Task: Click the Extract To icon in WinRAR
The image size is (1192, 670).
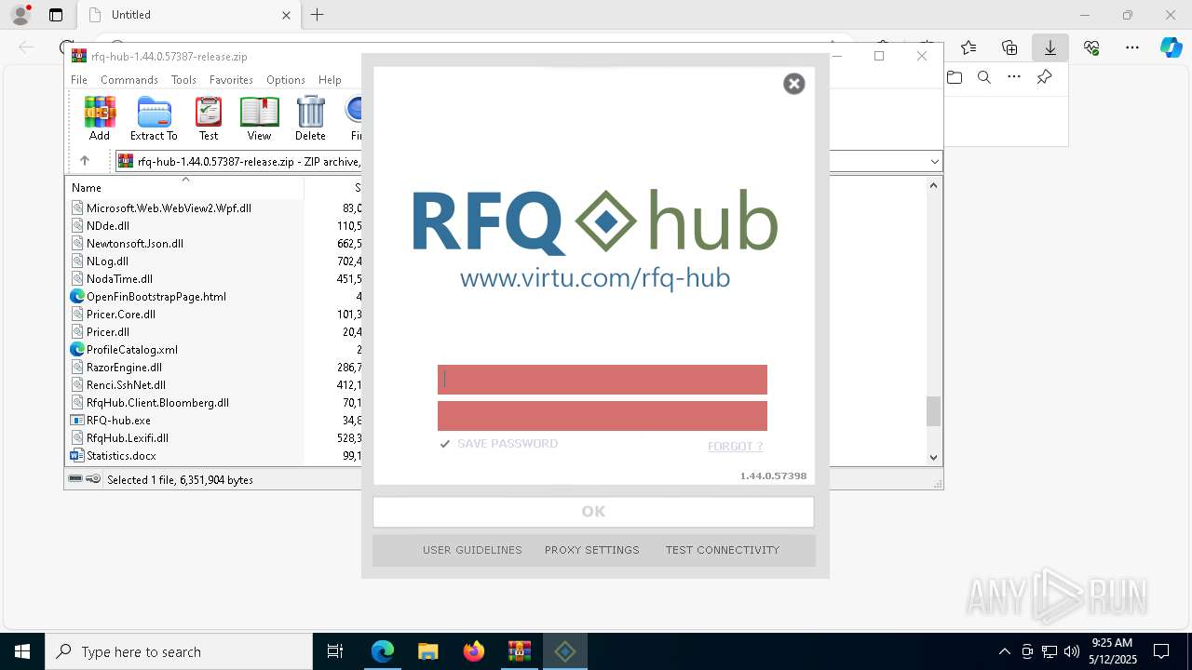Action: [154, 118]
